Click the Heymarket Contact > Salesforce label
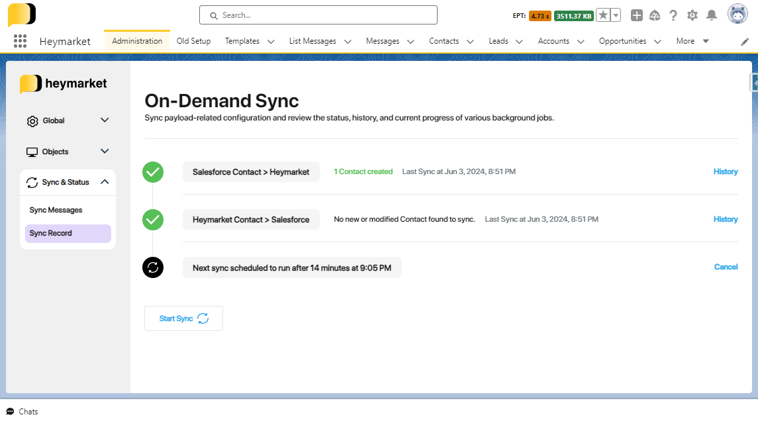Image resolution: width=758 pixels, height=421 pixels. pos(251,220)
